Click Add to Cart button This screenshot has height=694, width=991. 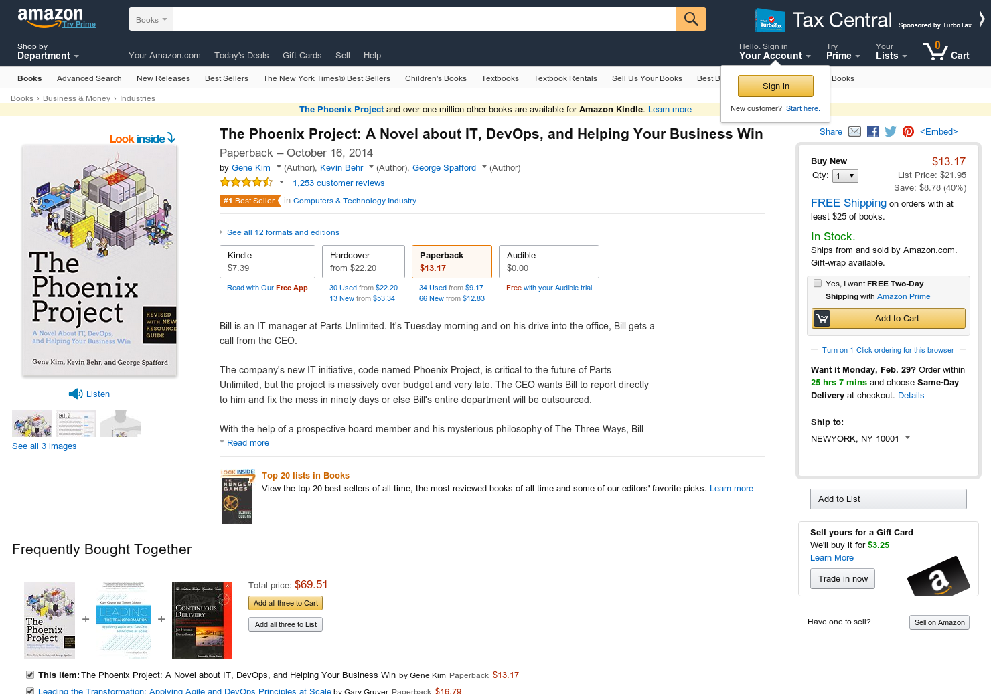point(889,318)
